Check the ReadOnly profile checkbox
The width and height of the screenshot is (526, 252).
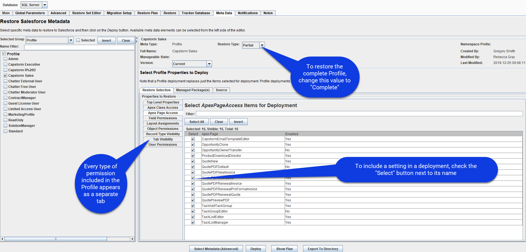pyautogui.click(x=5, y=120)
